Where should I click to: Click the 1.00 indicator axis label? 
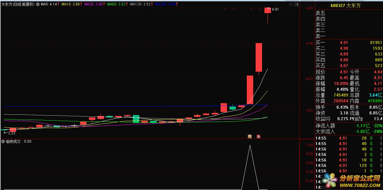point(310,145)
